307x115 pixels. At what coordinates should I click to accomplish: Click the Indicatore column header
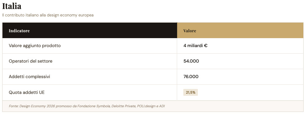coord(19,31)
